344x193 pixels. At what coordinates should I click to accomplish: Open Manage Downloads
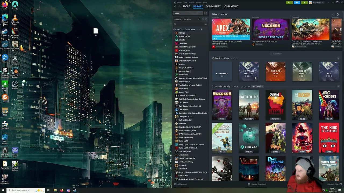point(257,184)
